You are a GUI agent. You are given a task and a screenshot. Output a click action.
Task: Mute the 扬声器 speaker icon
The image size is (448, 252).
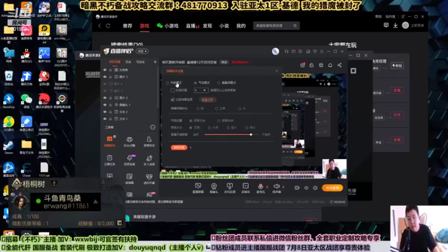tap(276, 186)
